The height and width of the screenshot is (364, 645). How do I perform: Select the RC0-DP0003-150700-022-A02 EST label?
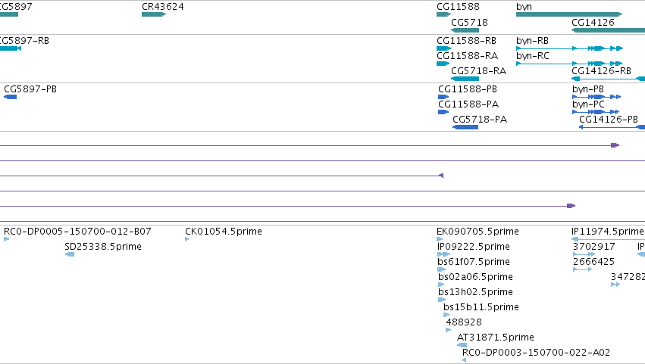click(x=537, y=353)
